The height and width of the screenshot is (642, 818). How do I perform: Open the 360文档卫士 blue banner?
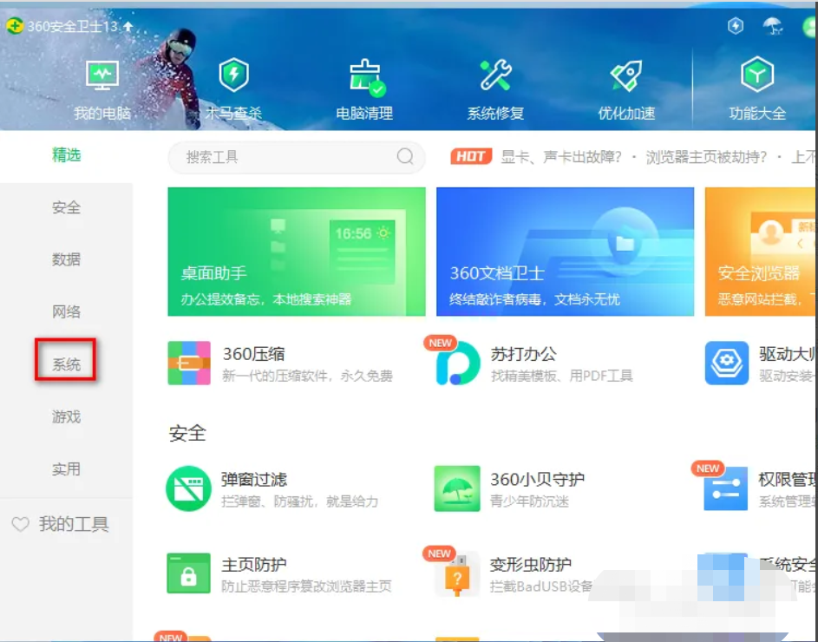[x=565, y=252]
